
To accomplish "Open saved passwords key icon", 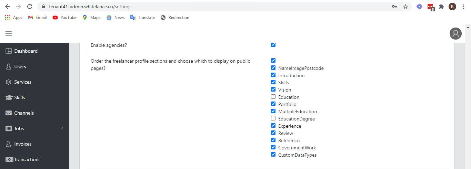I will pos(394,7).
